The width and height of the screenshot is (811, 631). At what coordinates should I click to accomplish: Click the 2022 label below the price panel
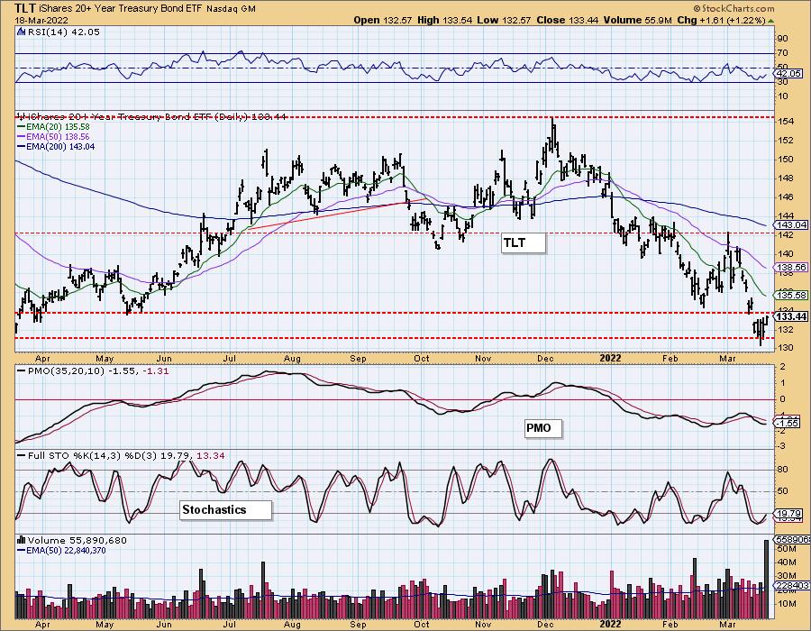click(610, 358)
